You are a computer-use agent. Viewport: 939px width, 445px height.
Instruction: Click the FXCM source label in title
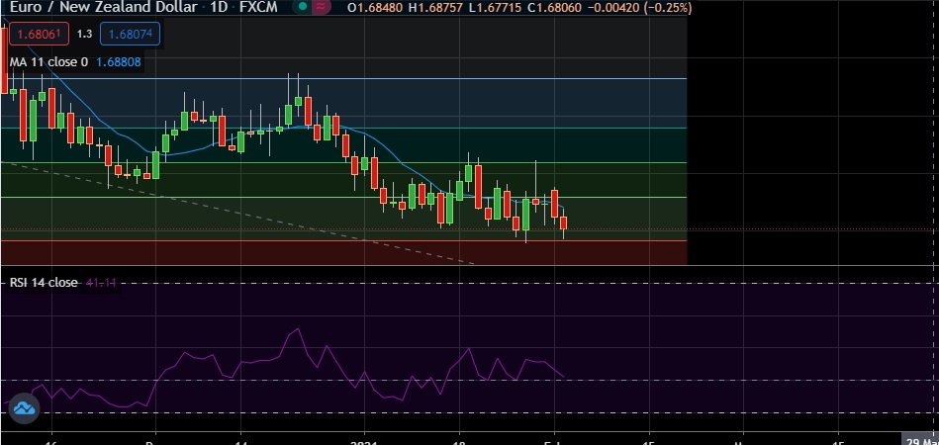258,7
